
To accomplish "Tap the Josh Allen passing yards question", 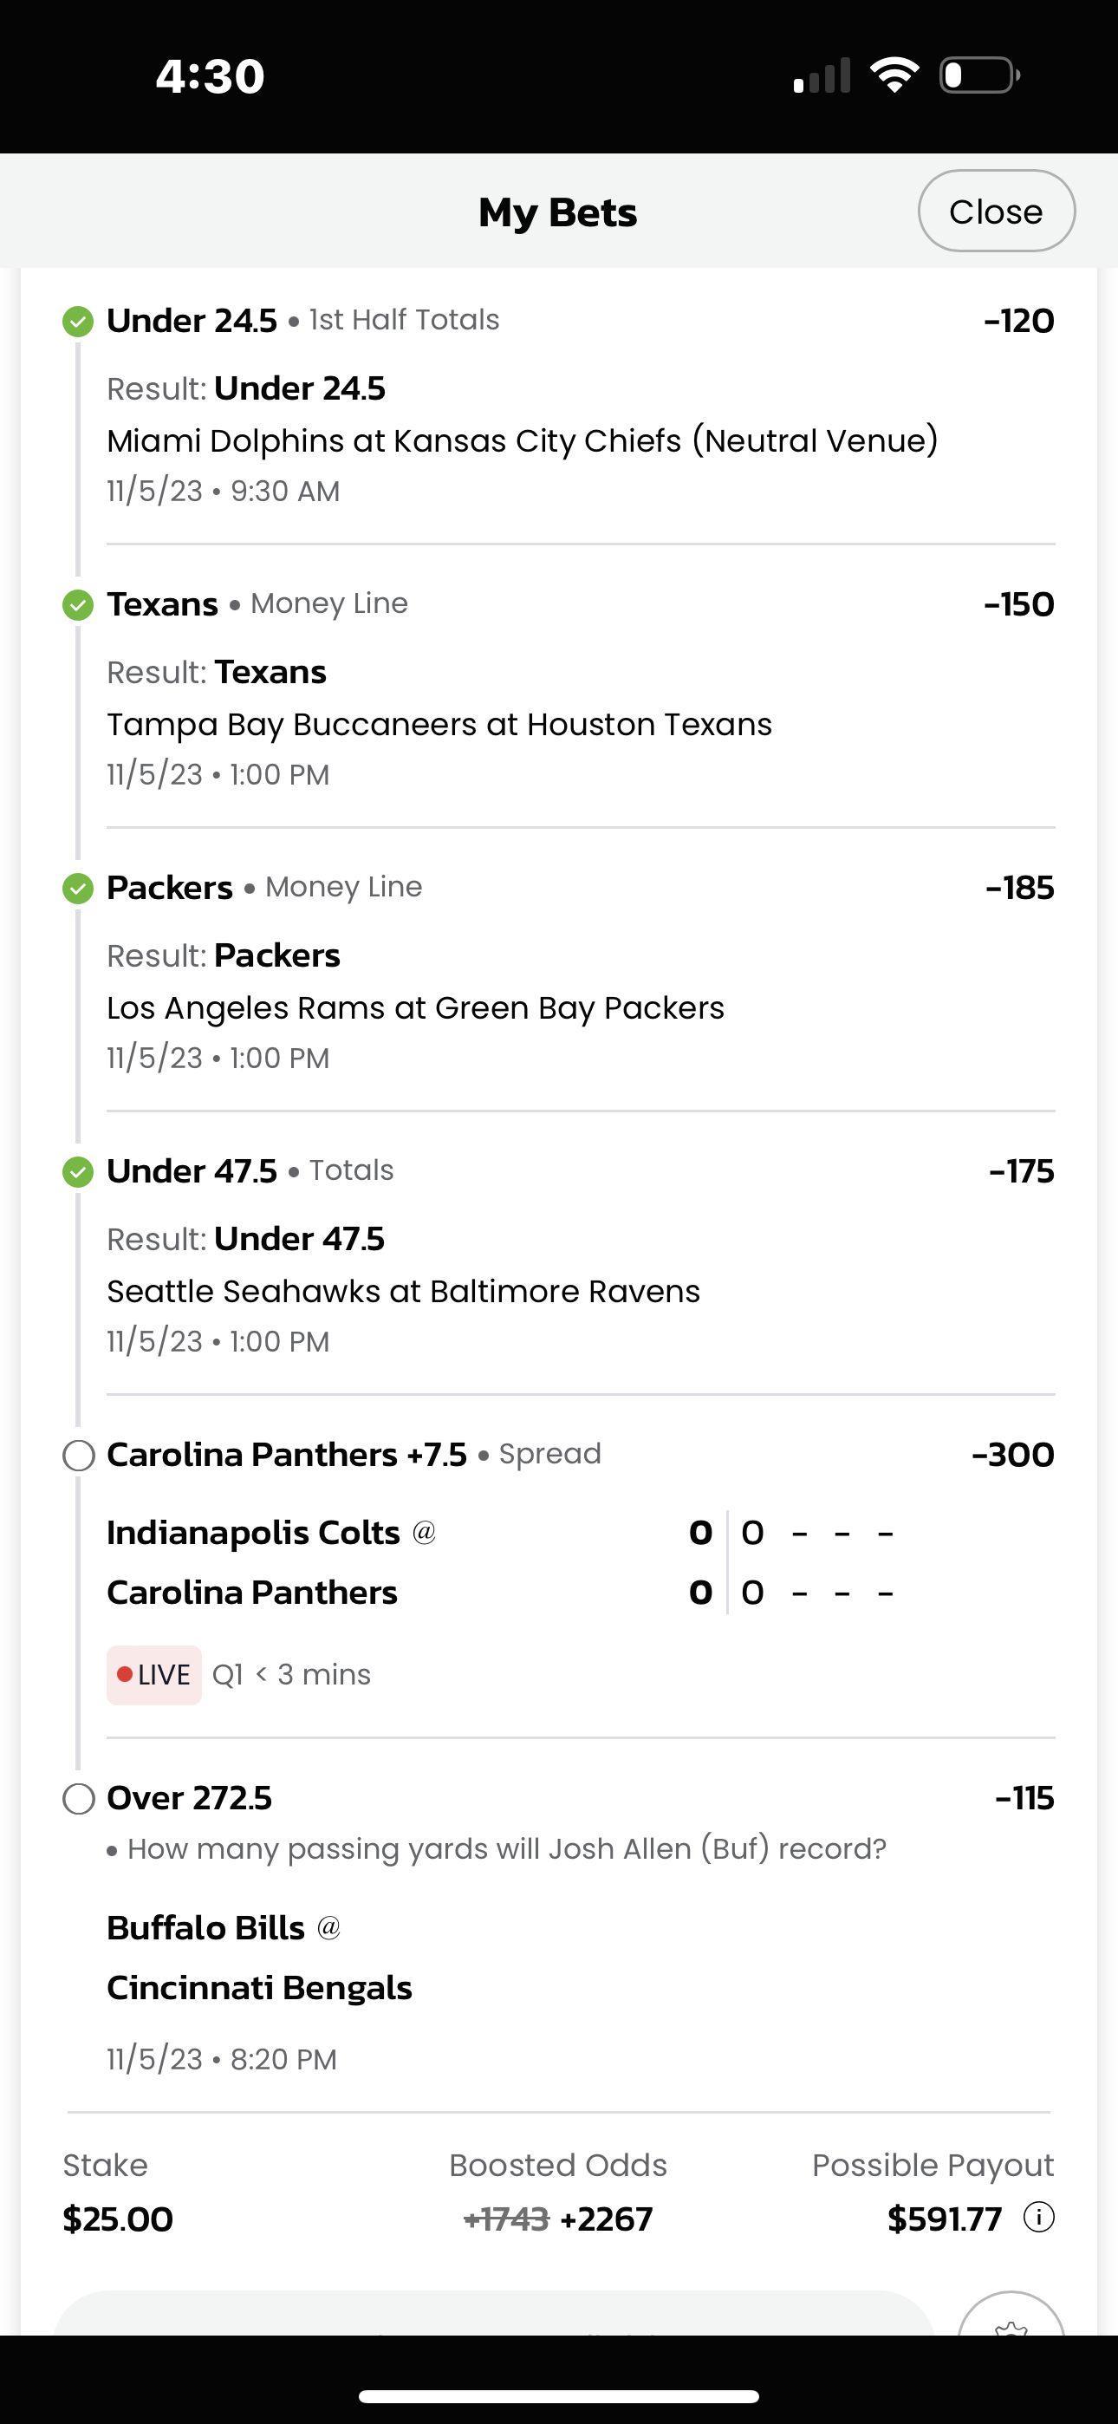I will click(x=506, y=1849).
